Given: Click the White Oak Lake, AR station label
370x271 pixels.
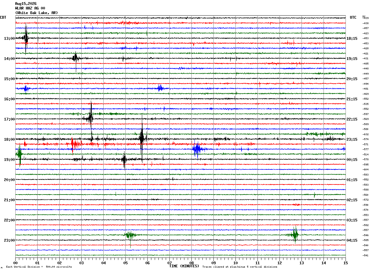Looking at the screenshot, I should [x=36, y=13].
